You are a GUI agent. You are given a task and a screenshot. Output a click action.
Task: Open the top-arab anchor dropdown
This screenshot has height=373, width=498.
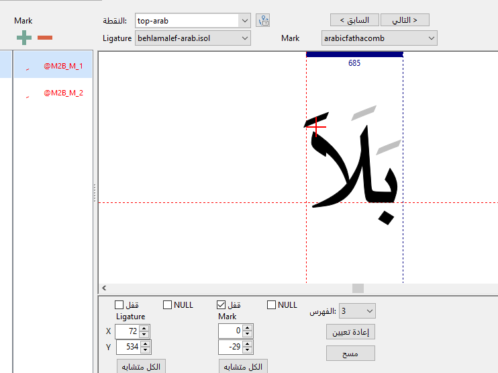click(x=244, y=21)
